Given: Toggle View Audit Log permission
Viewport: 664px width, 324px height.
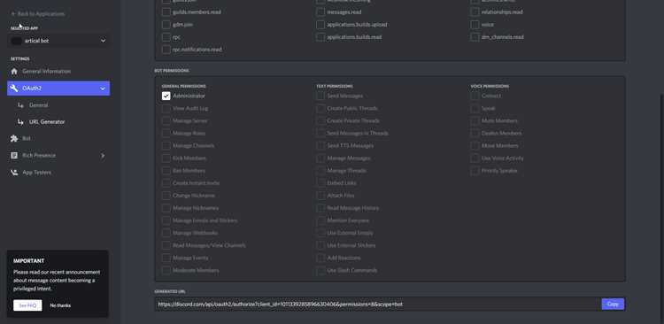Looking at the screenshot, I should click(x=166, y=108).
